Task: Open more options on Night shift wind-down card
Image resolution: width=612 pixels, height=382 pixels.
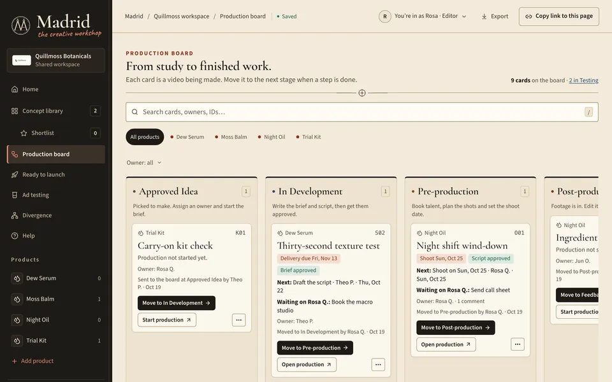Action: click(x=518, y=344)
